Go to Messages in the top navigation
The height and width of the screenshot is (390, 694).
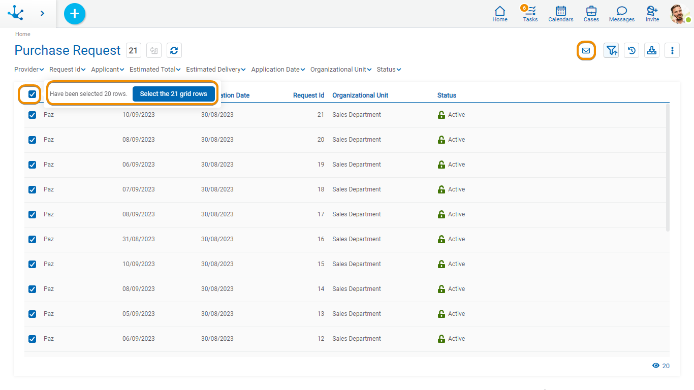pos(621,14)
